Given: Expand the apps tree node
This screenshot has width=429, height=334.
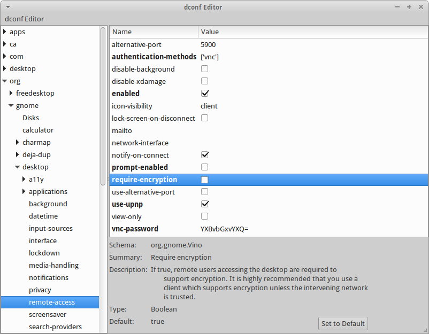Looking at the screenshot, I should click(x=5, y=32).
